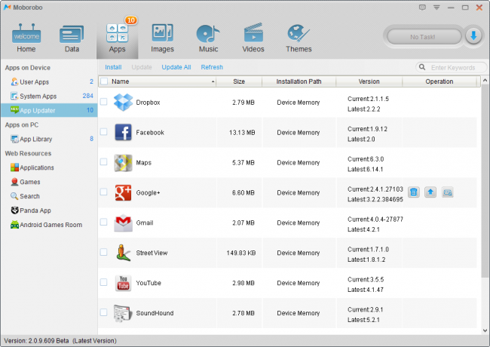Open Search in Web Resources
The image size is (490, 347).
(x=49, y=196)
